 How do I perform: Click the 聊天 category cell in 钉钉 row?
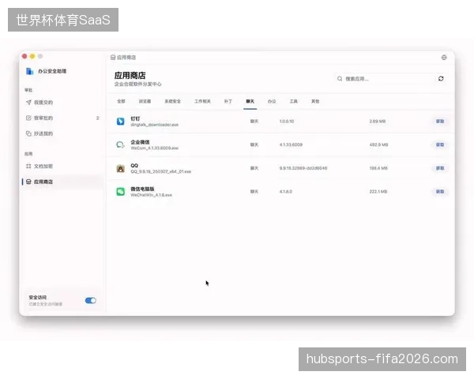[x=254, y=121]
